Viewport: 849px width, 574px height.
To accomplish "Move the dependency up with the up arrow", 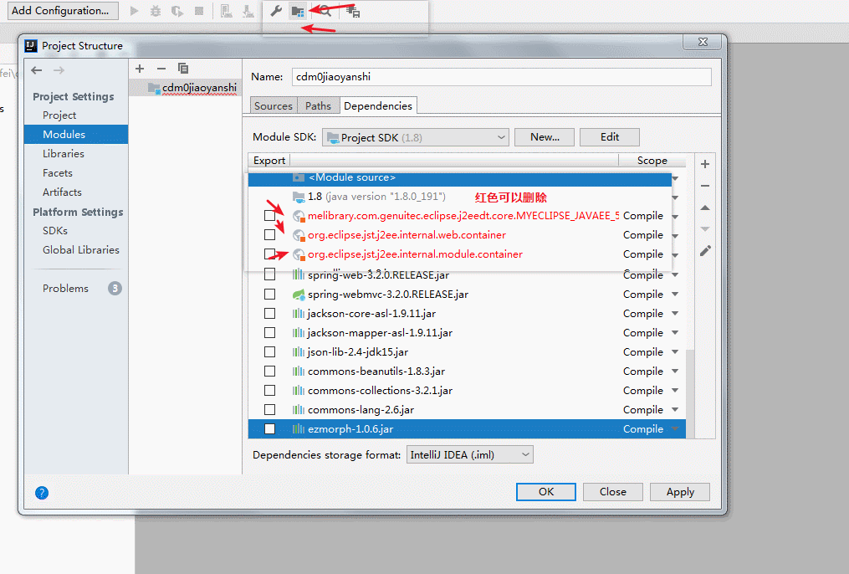I will coord(705,208).
